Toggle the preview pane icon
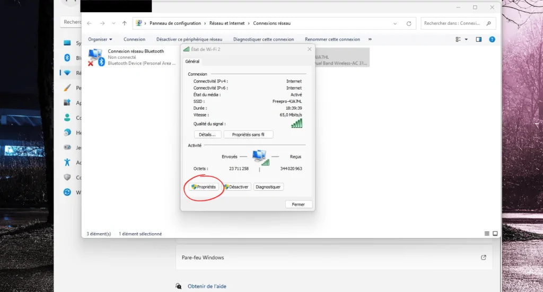Screen dimensions: 543x292 coord(479,39)
